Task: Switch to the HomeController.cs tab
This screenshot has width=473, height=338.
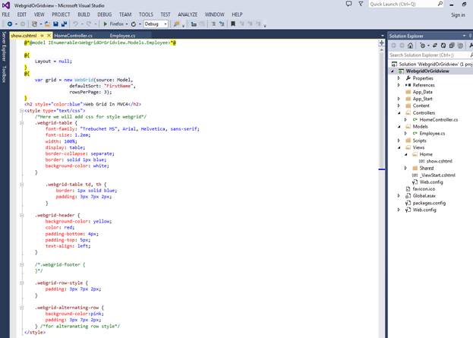Action: point(74,35)
